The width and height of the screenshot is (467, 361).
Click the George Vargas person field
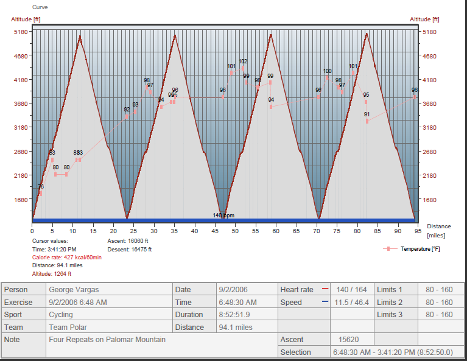[x=73, y=290]
